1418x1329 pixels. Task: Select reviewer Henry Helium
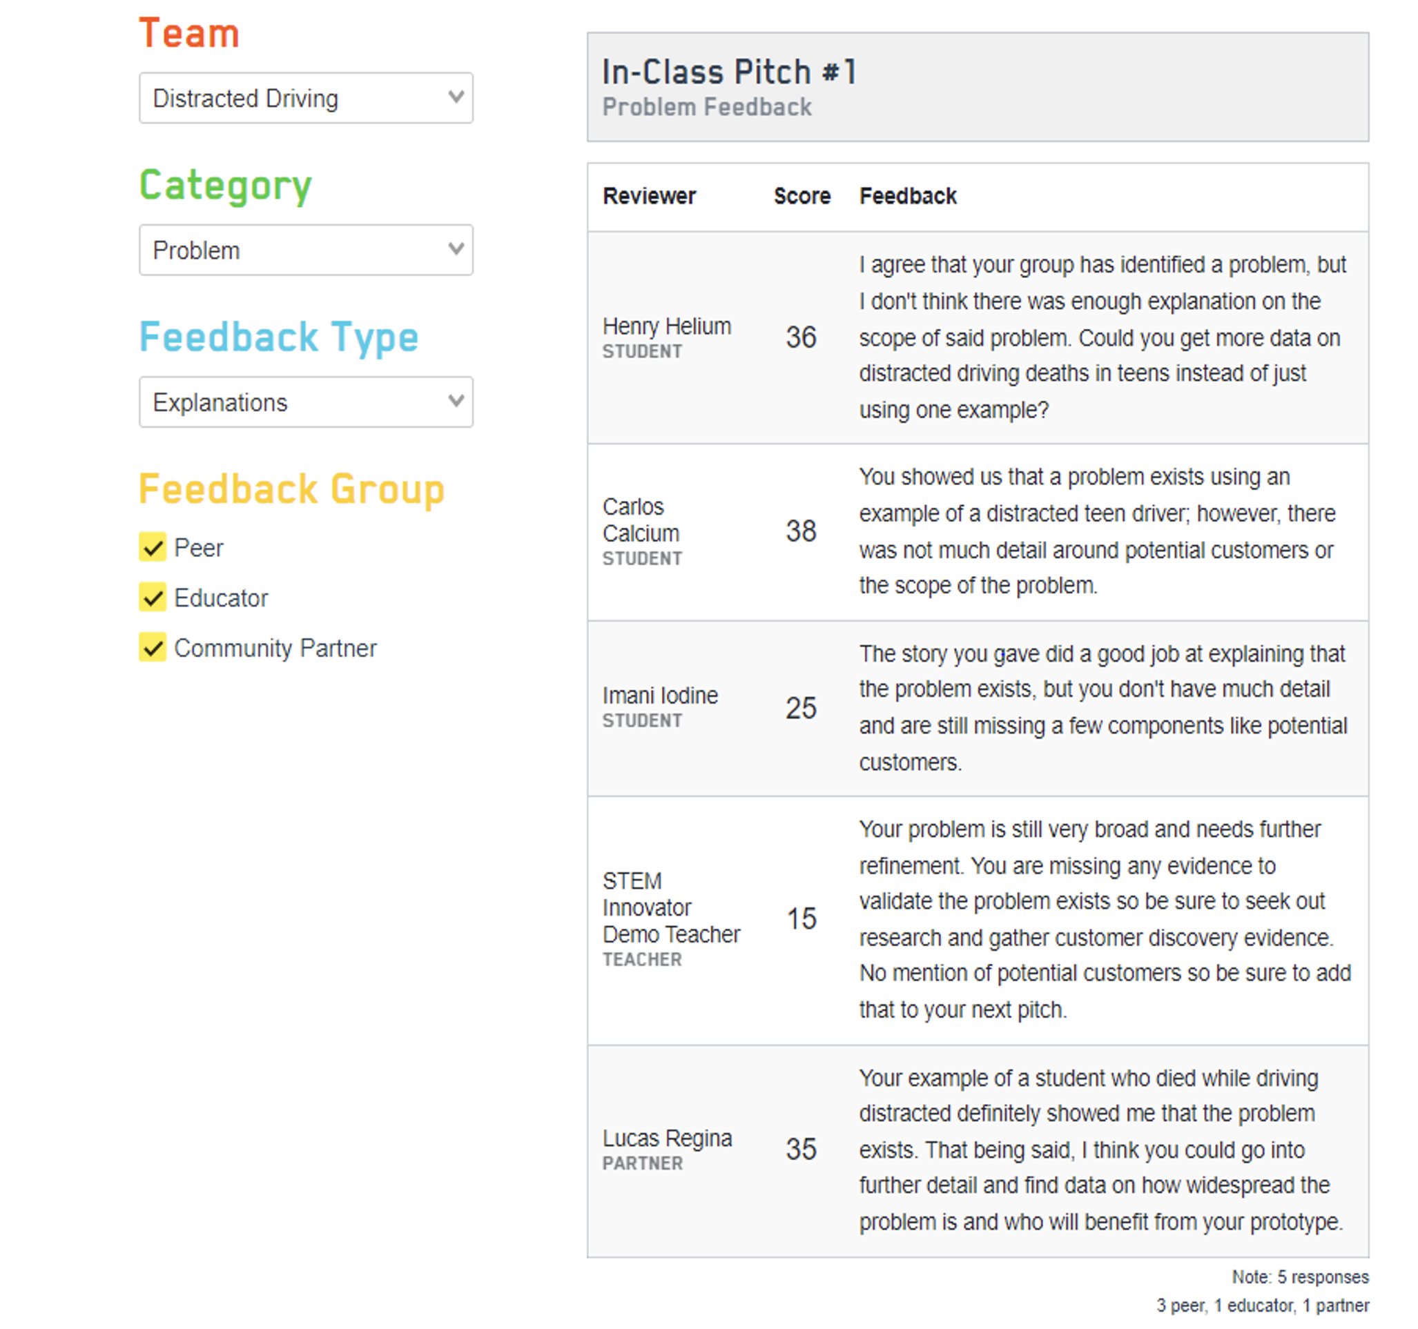click(x=667, y=326)
